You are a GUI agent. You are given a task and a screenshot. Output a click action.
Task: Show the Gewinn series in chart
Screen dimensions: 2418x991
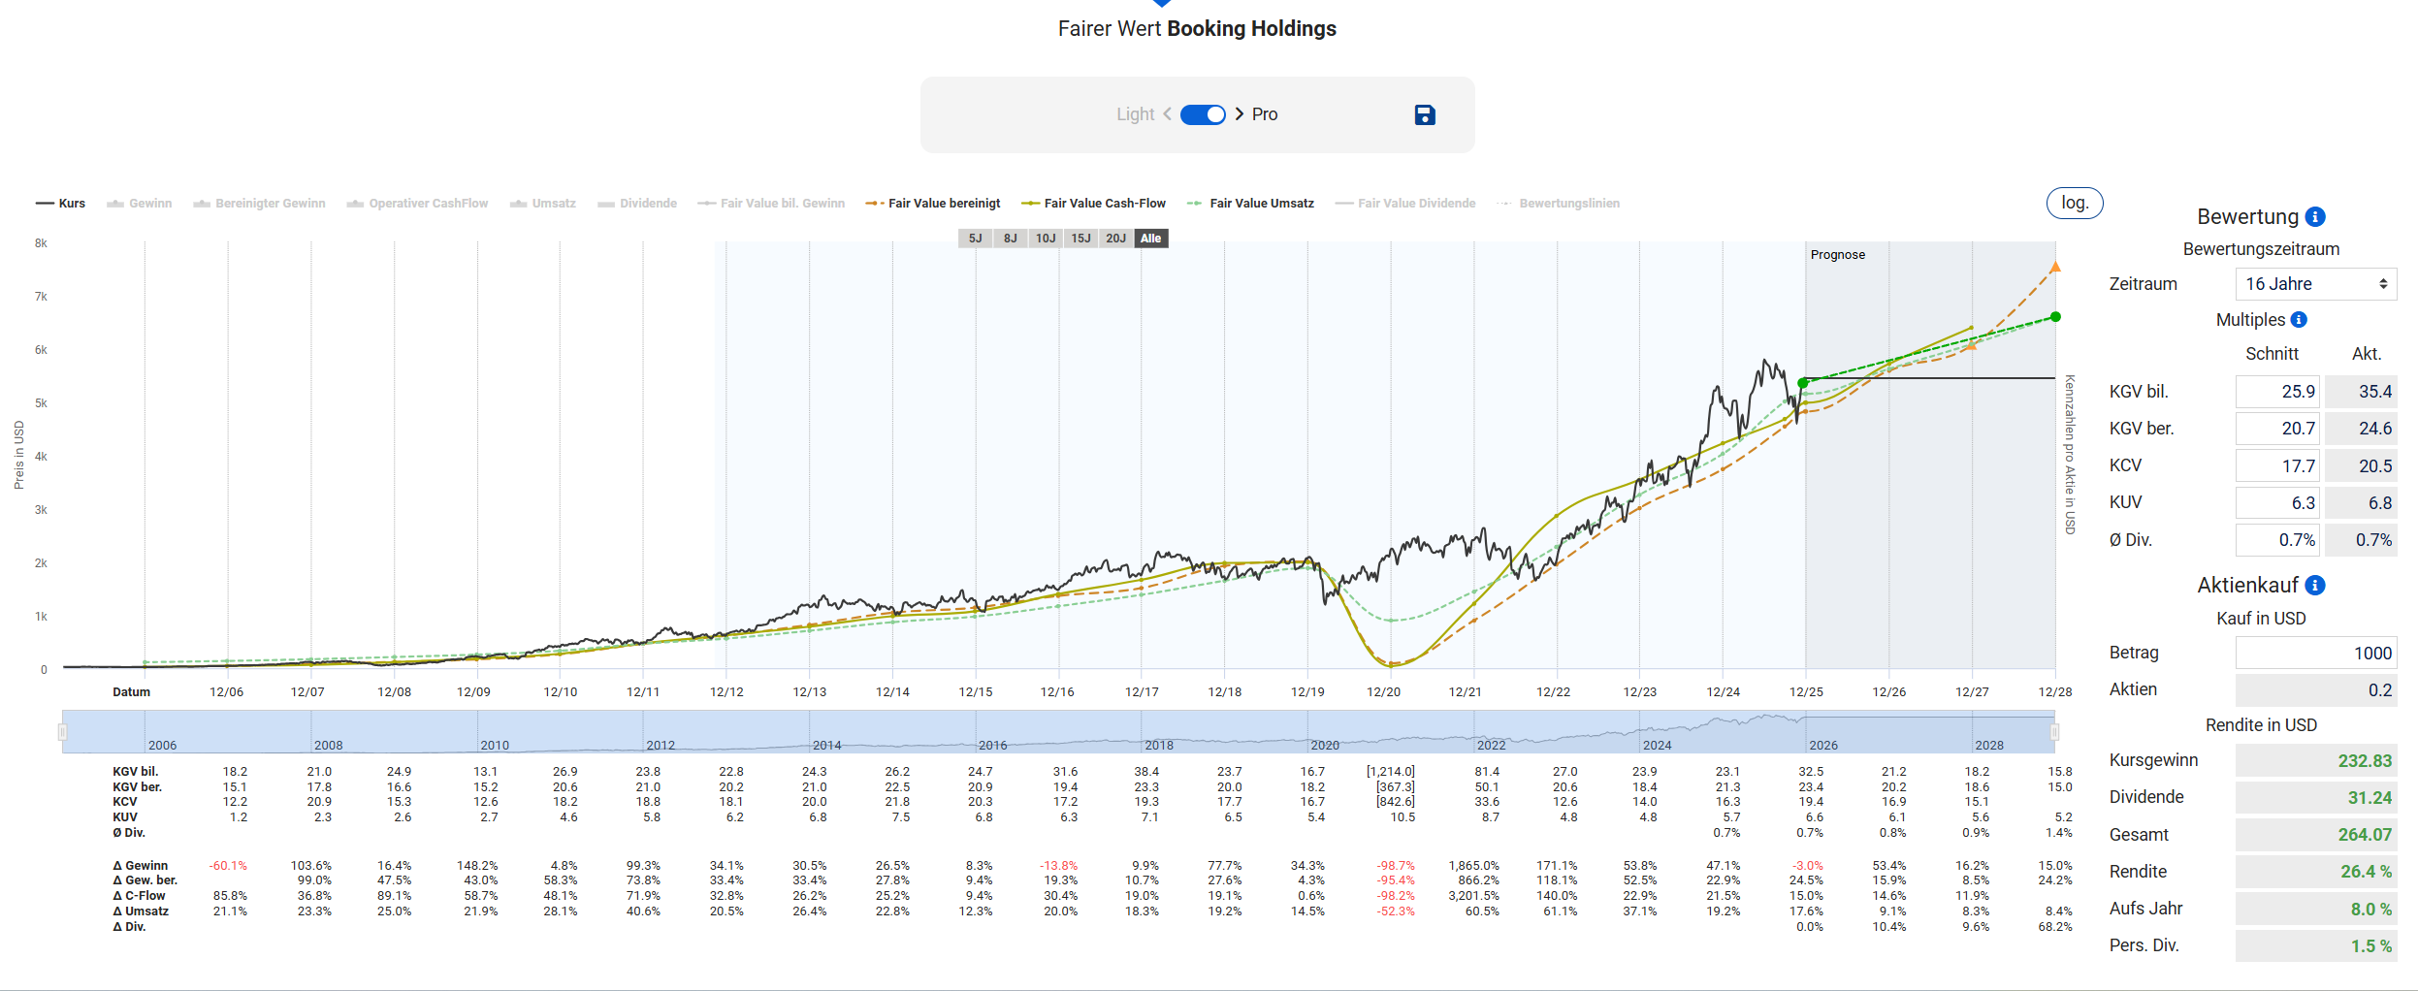tap(140, 204)
